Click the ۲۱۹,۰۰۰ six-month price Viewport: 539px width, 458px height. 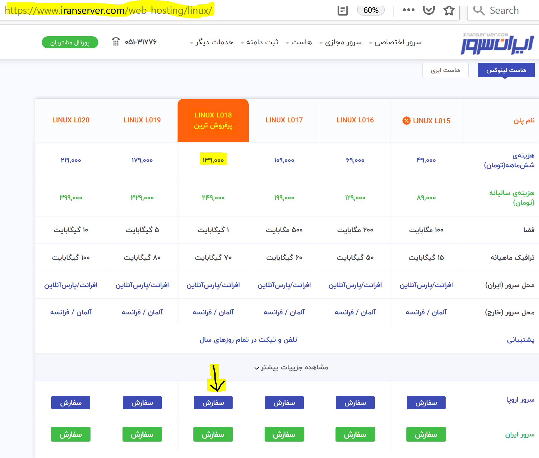click(x=71, y=160)
